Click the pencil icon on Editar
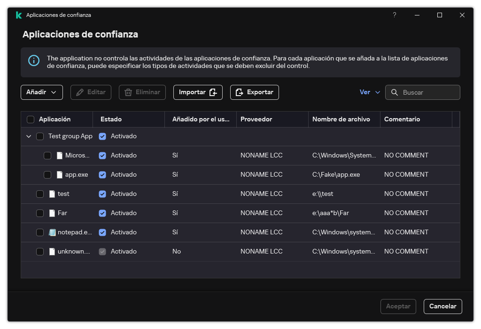This screenshot has width=481, height=329. click(79, 92)
